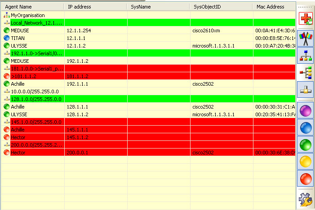315x210 pixels.
Task: Select the MyOrganisation root row
Action: (148, 15)
